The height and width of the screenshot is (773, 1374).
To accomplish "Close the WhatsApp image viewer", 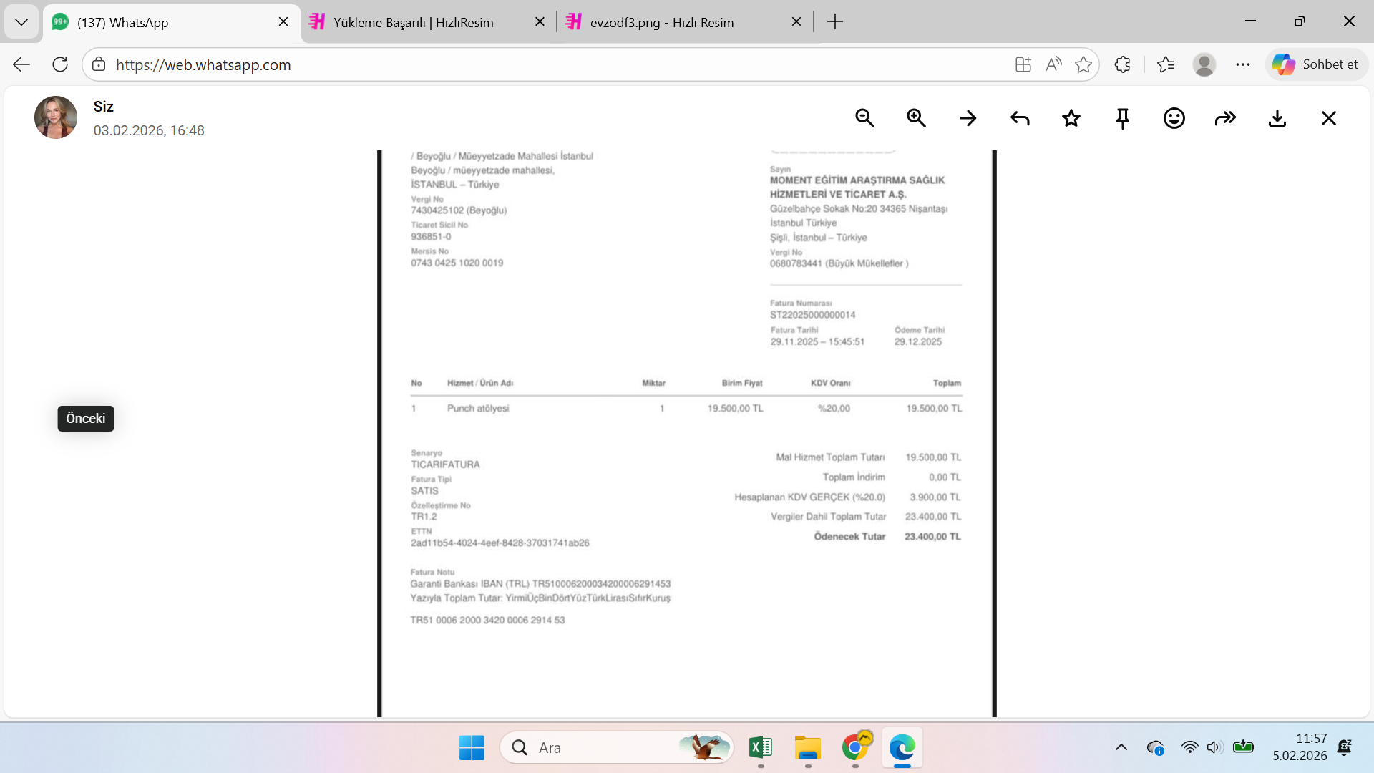I will 1329,118.
